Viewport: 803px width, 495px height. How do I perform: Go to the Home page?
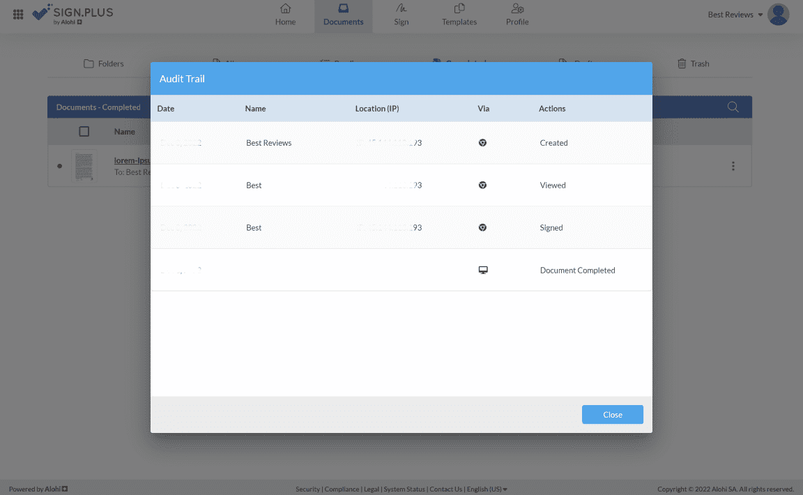click(x=285, y=15)
